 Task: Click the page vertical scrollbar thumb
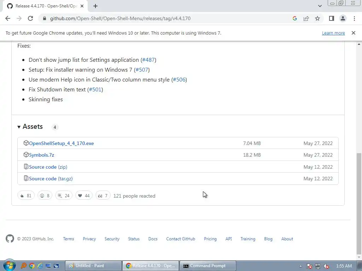click(x=359, y=203)
